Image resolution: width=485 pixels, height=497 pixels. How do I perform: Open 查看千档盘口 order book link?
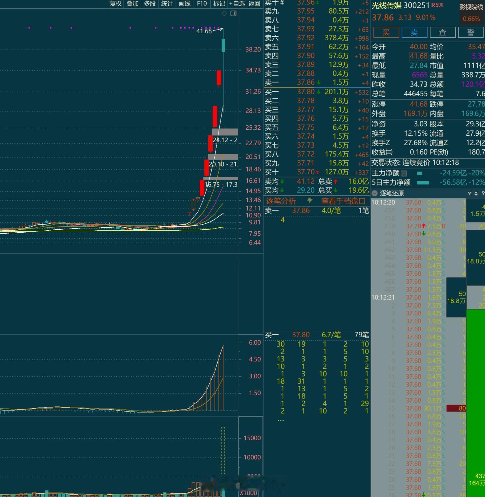343,201
